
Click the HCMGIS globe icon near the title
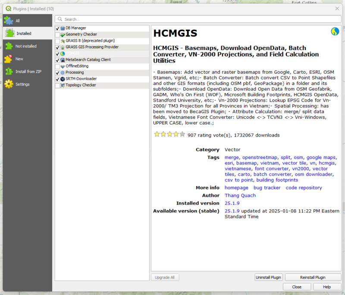335,31
